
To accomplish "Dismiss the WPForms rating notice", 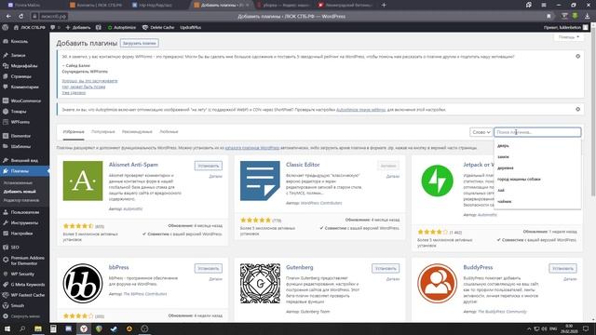I will point(577,56).
